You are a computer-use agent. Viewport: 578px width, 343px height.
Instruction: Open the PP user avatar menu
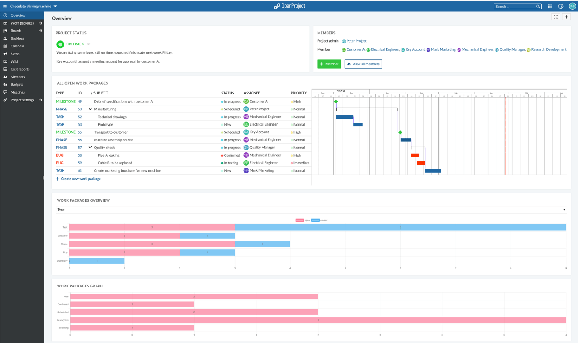[572, 7]
